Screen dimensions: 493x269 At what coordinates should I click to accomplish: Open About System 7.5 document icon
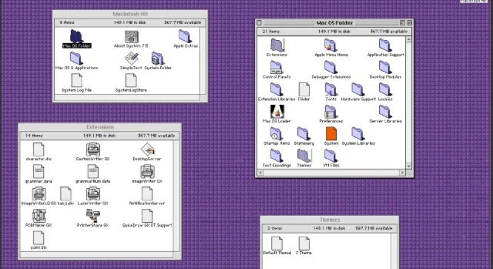131,37
